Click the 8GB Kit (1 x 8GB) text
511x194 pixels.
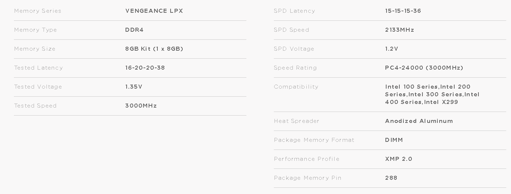(154, 49)
